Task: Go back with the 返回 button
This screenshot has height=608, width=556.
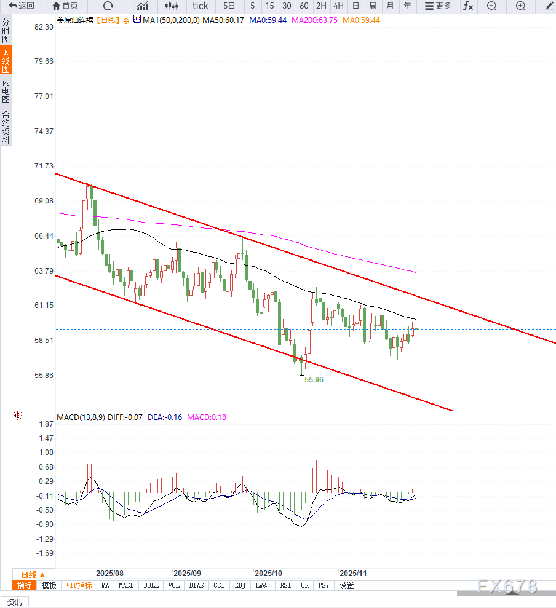Action: tap(22, 6)
